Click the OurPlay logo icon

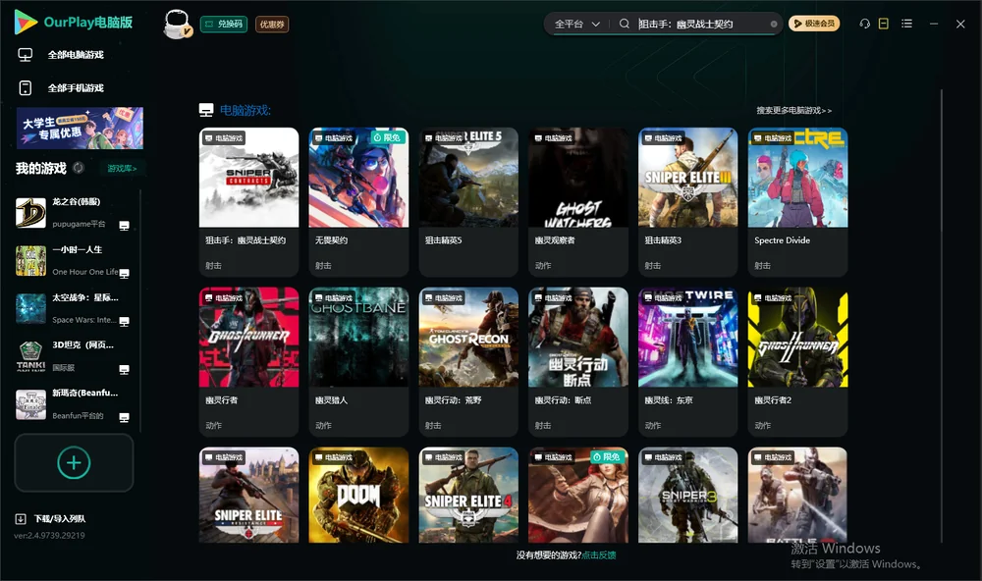(x=26, y=22)
